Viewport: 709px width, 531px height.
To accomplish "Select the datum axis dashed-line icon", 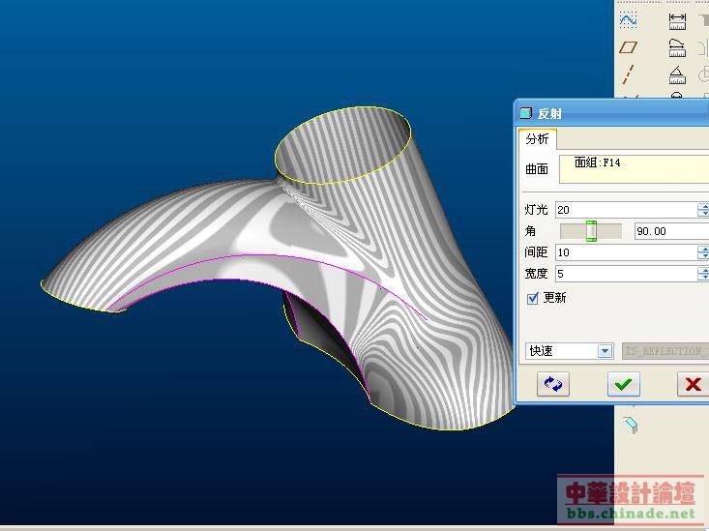I will tap(628, 74).
